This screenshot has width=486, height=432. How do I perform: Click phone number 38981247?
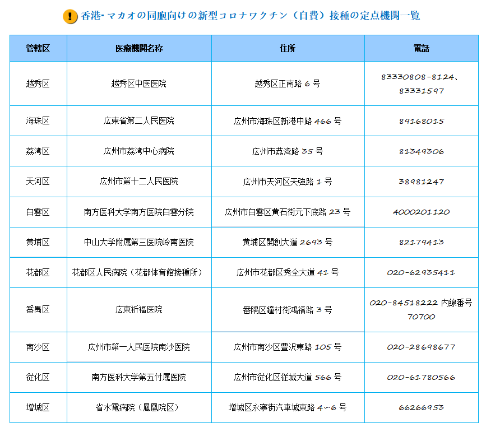421,182
